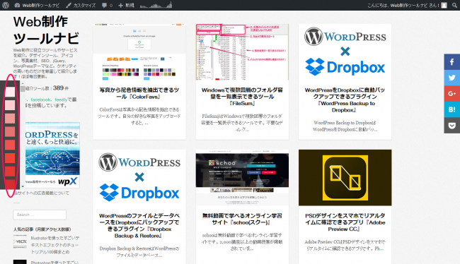This screenshot has height=264, width=460.
Task: Open the comments bubble in admin bar
Action: (x=107, y=5)
